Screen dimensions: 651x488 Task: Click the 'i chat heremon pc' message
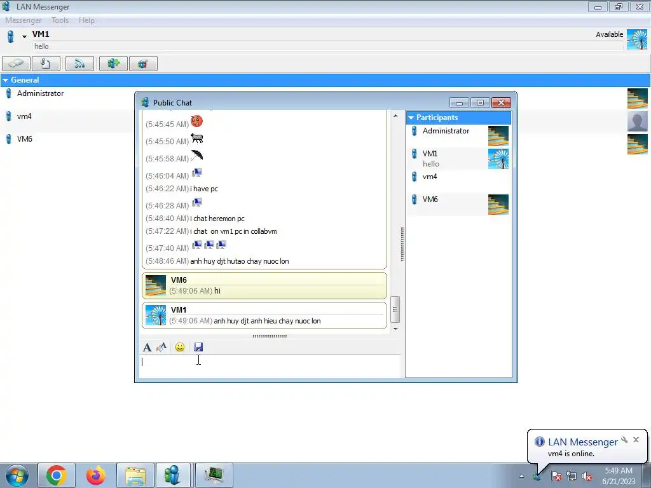[217, 219]
